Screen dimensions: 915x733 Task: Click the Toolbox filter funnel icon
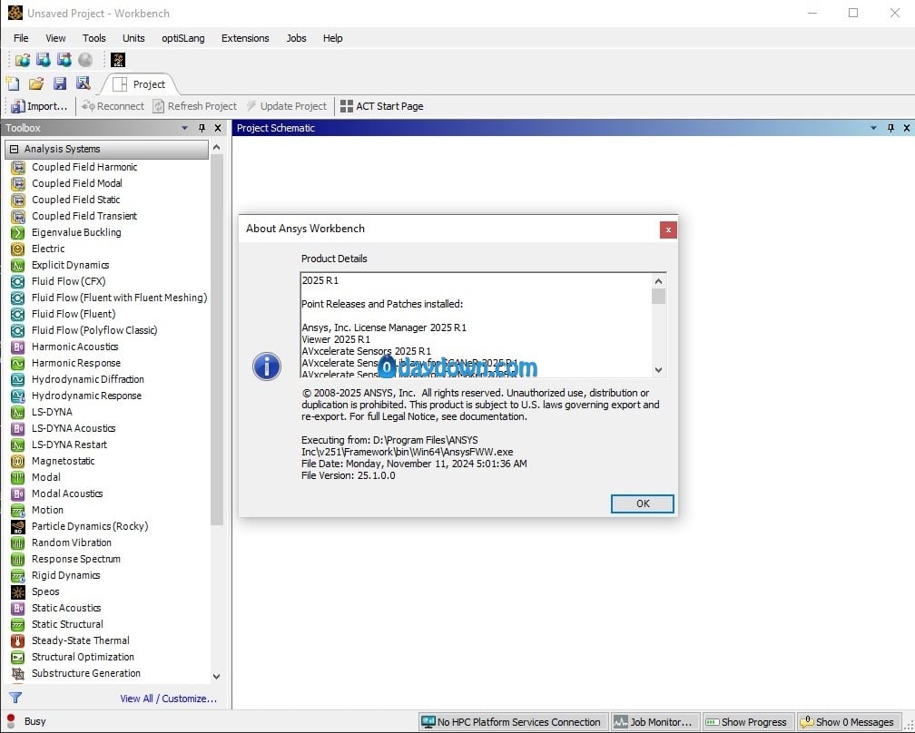pos(15,698)
